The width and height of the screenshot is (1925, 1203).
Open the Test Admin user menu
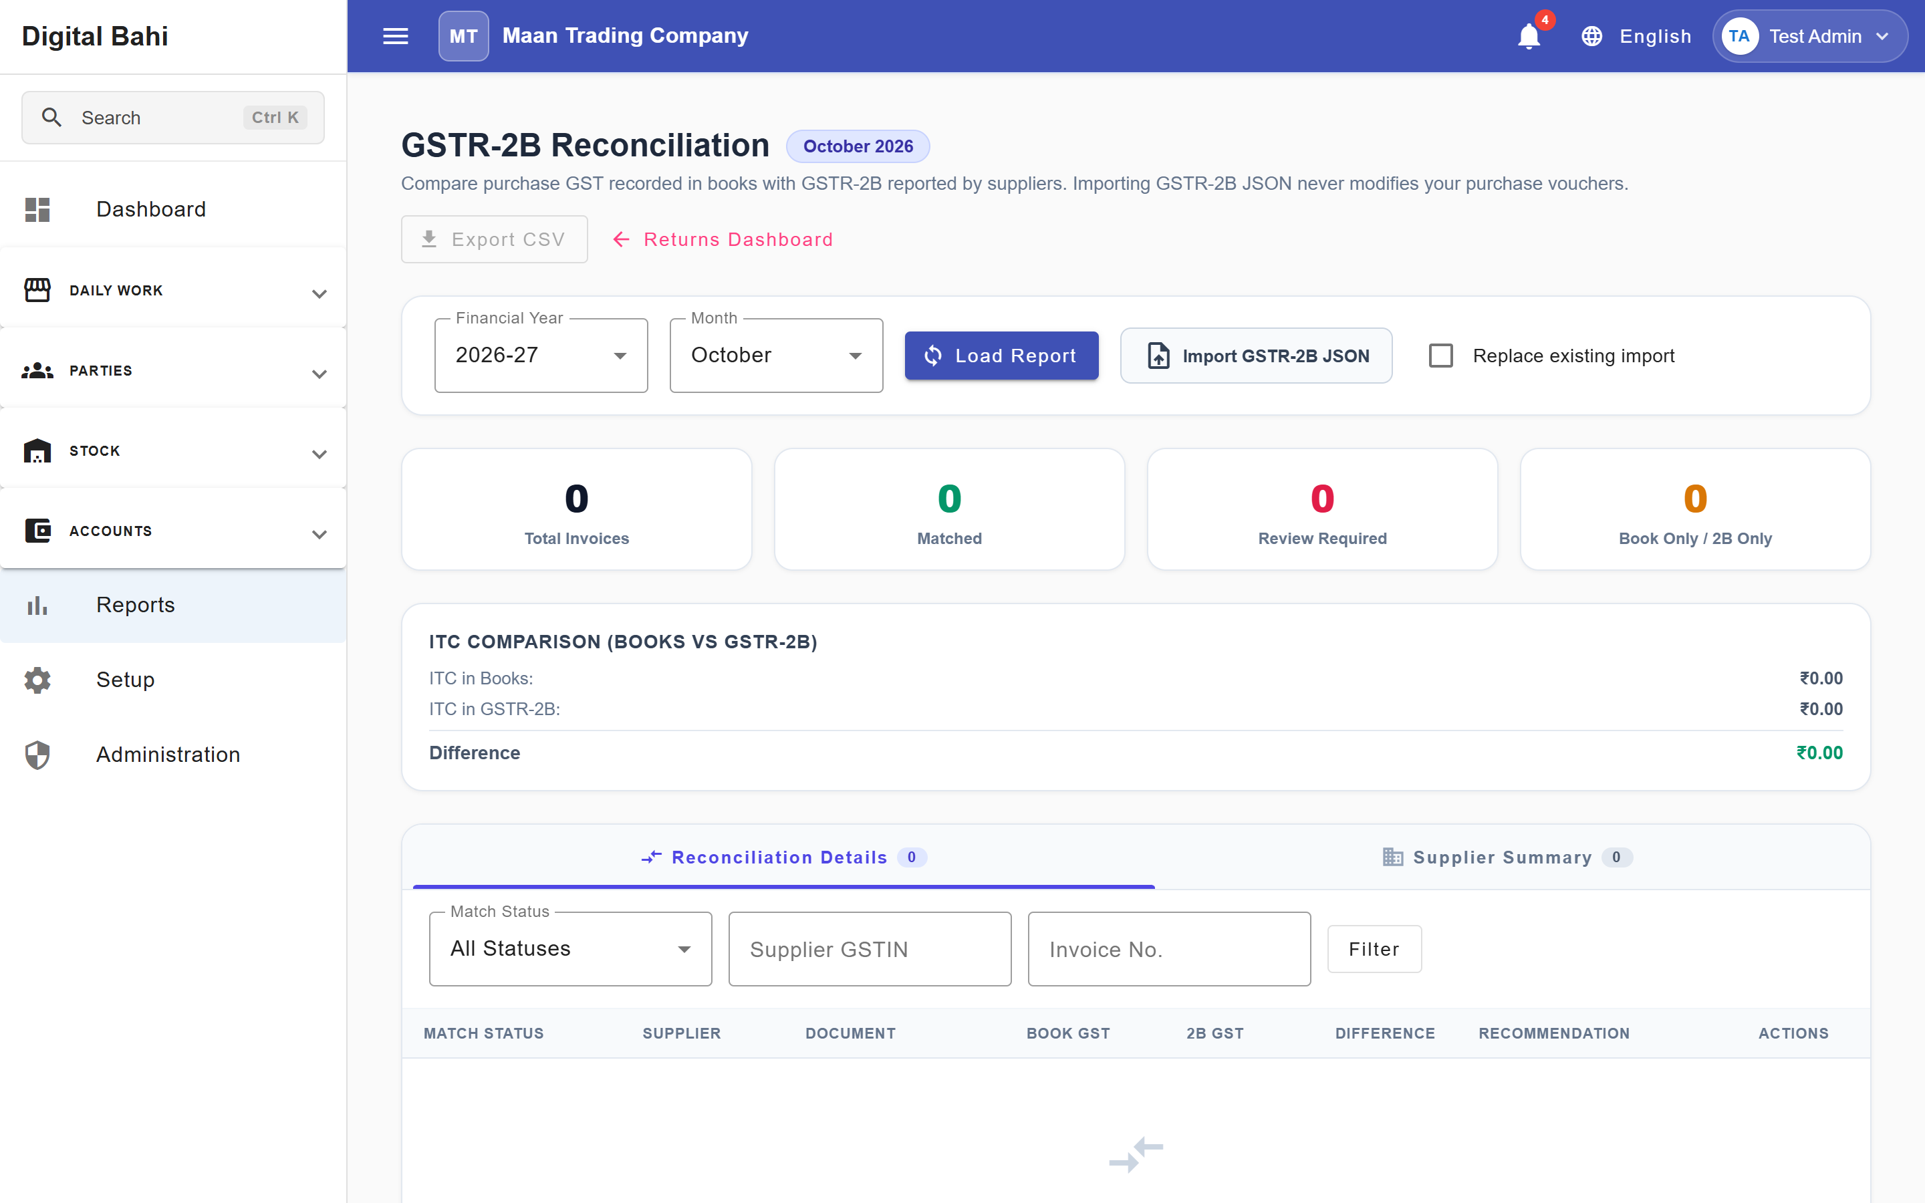click(1809, 37)
